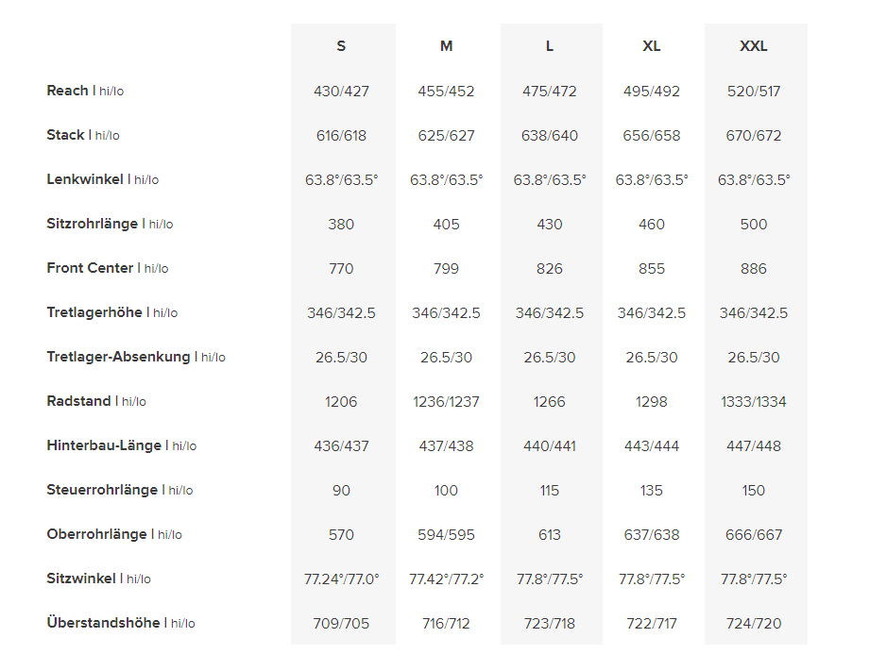Click the 1236/1237 Radstand value for M
The height and width of the screenshot is (671, 887).
point(446,402)
